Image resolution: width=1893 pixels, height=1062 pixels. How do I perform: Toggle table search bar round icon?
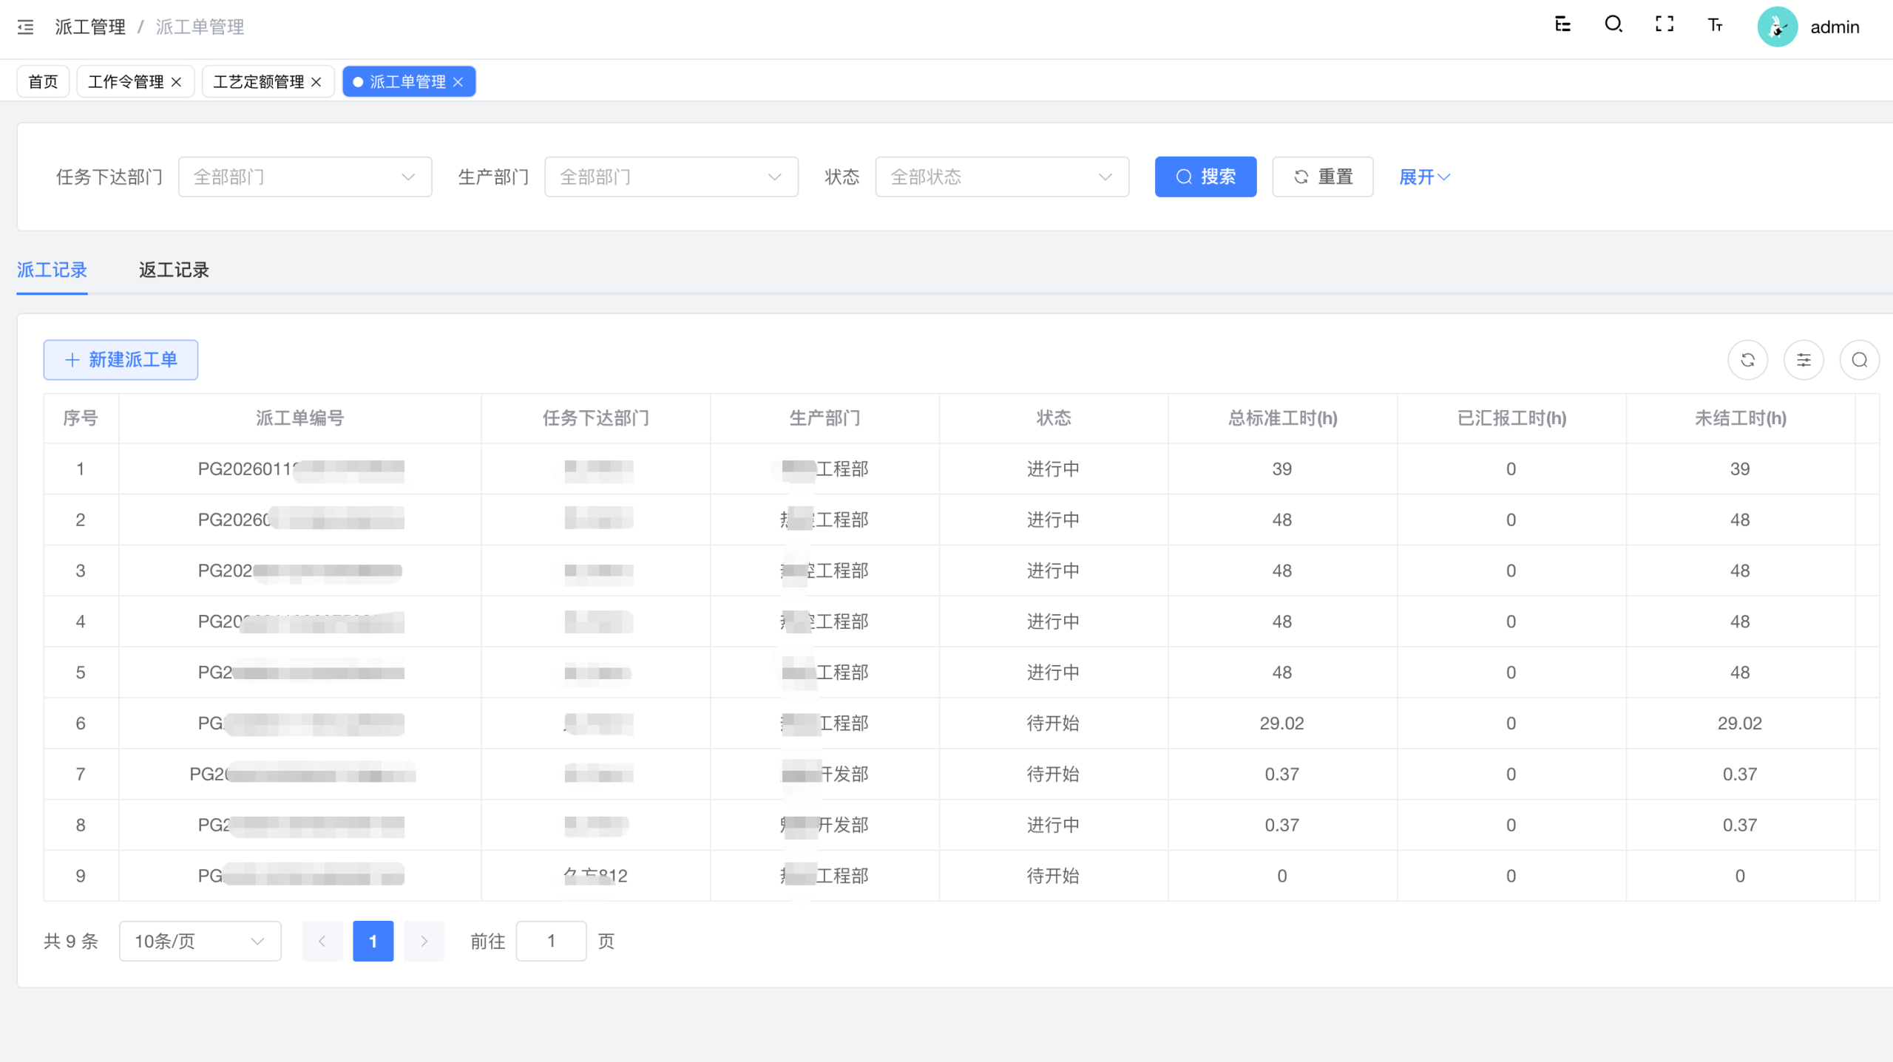[1860, 360]
